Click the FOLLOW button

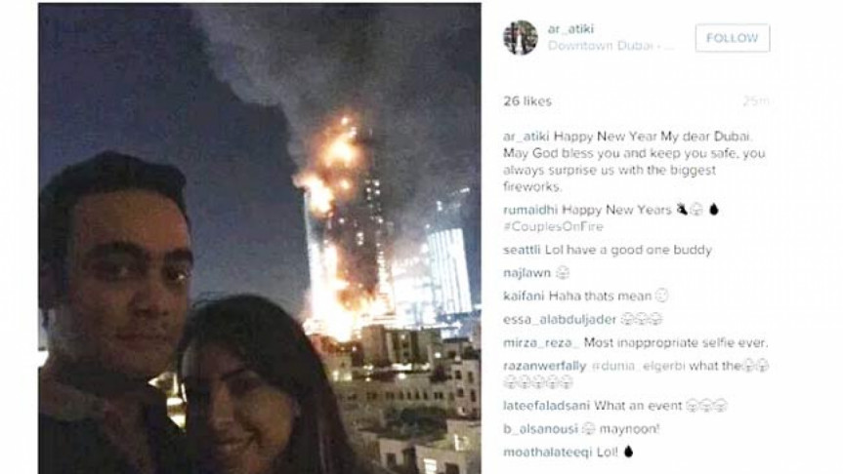(733, 38)
